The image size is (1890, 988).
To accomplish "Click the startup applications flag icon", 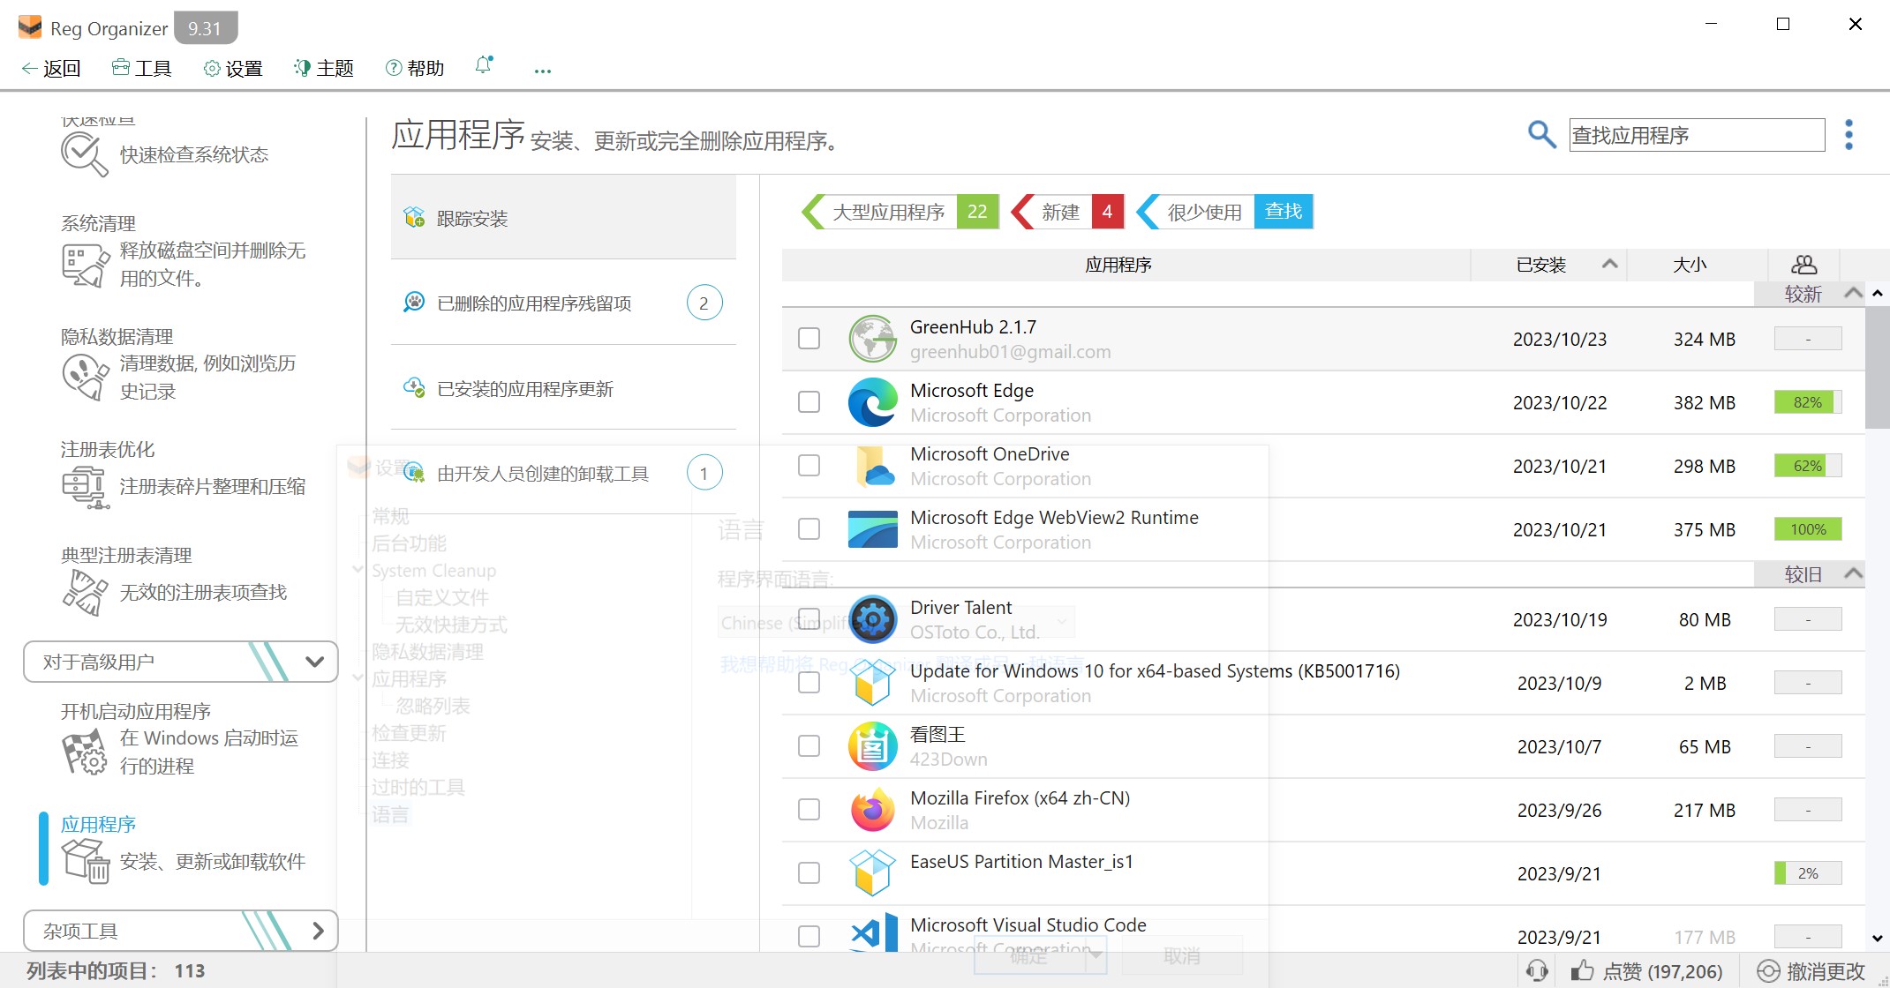I will coord(84,752).
